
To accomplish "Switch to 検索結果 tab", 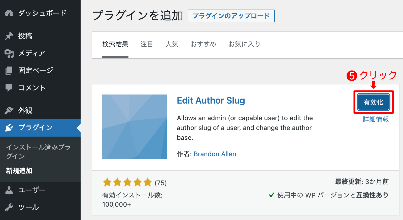I will 115,45.
